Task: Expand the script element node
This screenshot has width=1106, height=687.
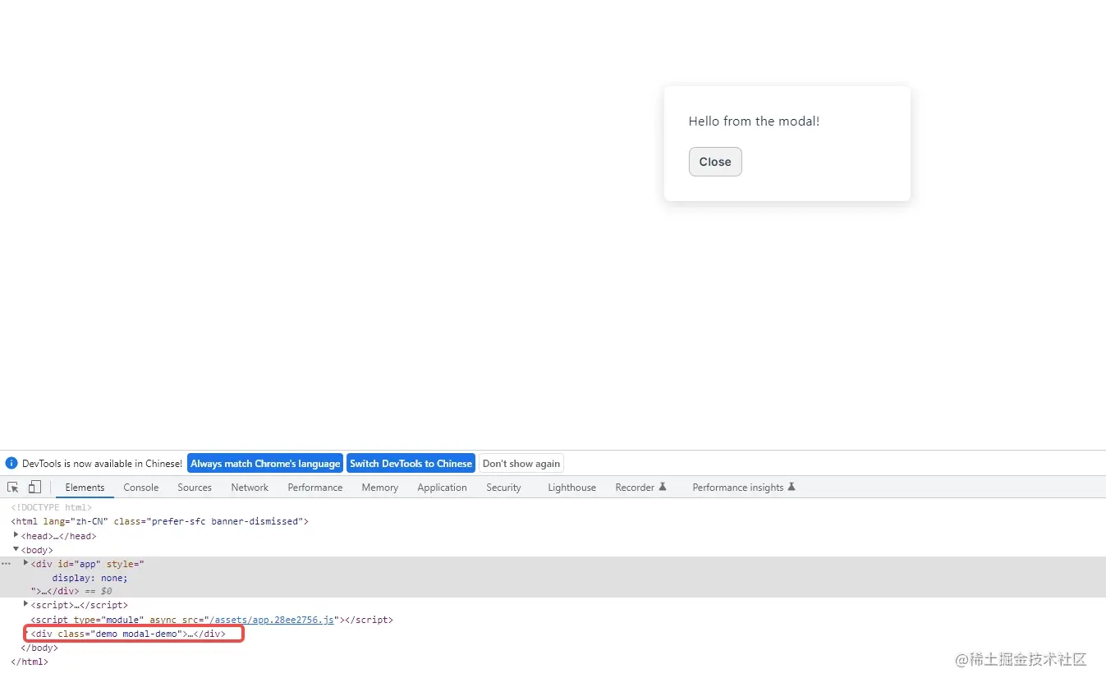Action: [x=25, y=604]
